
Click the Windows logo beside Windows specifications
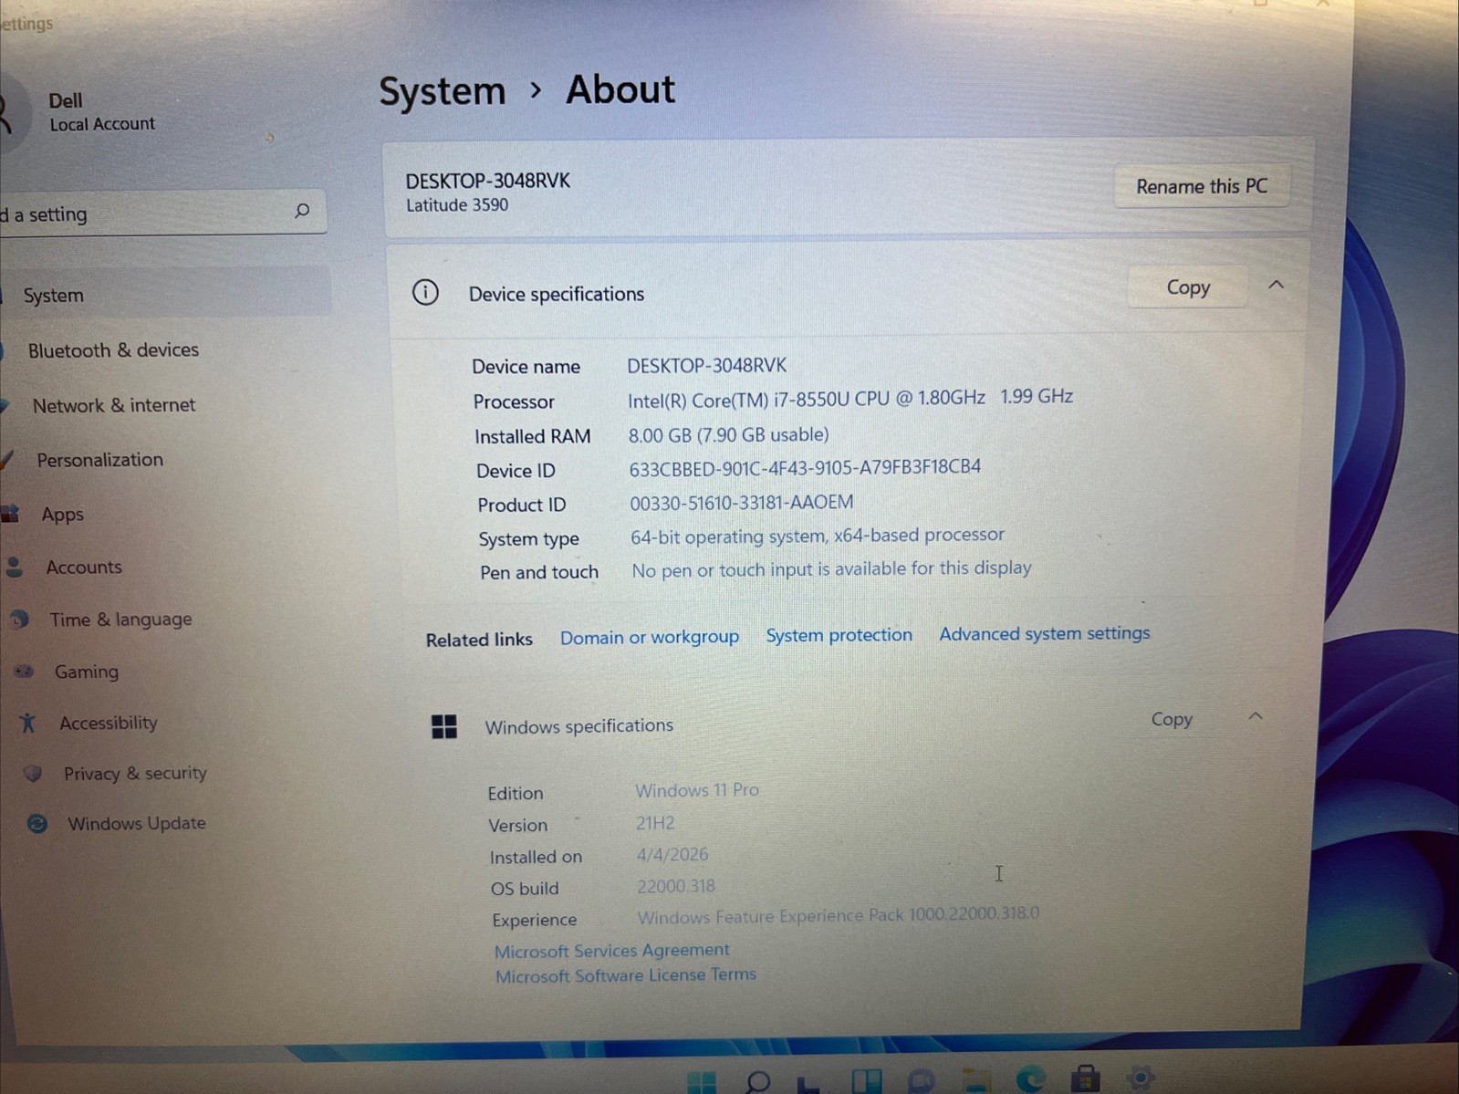point(443,726)
